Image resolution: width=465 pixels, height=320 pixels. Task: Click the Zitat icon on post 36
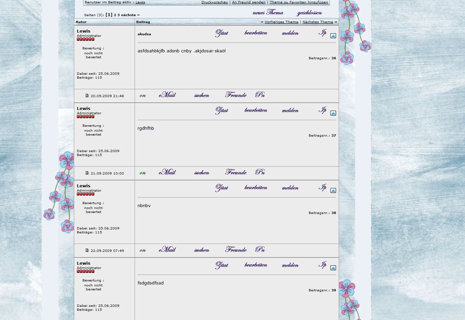tap(222, 33)
